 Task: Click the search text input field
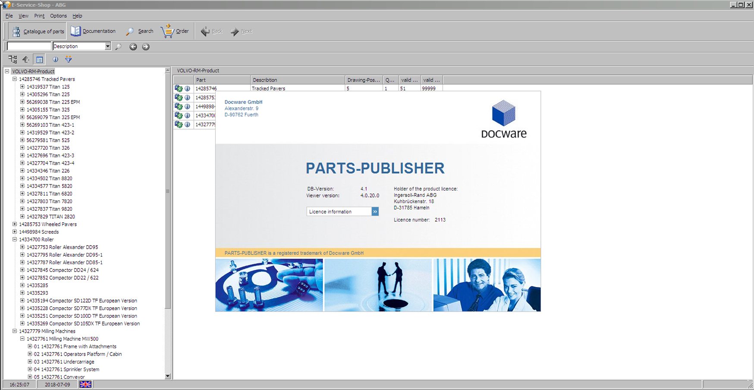(29, 47)
